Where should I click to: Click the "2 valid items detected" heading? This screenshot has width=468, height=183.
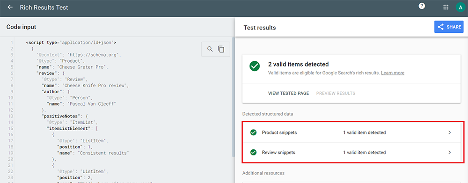299,64
